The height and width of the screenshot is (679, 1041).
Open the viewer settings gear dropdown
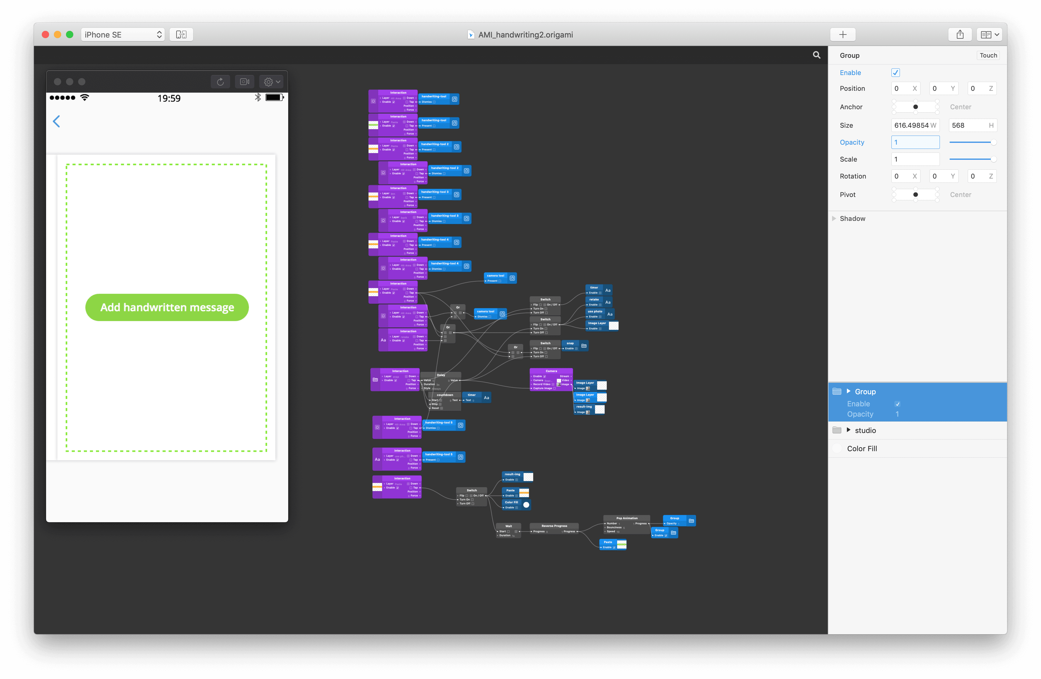tap(272, 82)
